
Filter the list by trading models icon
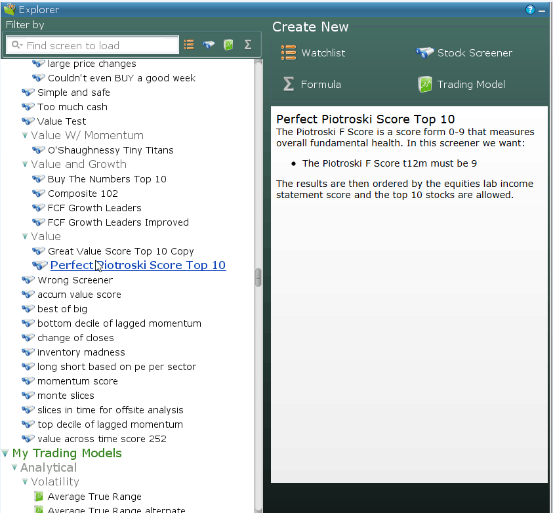(228, 45)
